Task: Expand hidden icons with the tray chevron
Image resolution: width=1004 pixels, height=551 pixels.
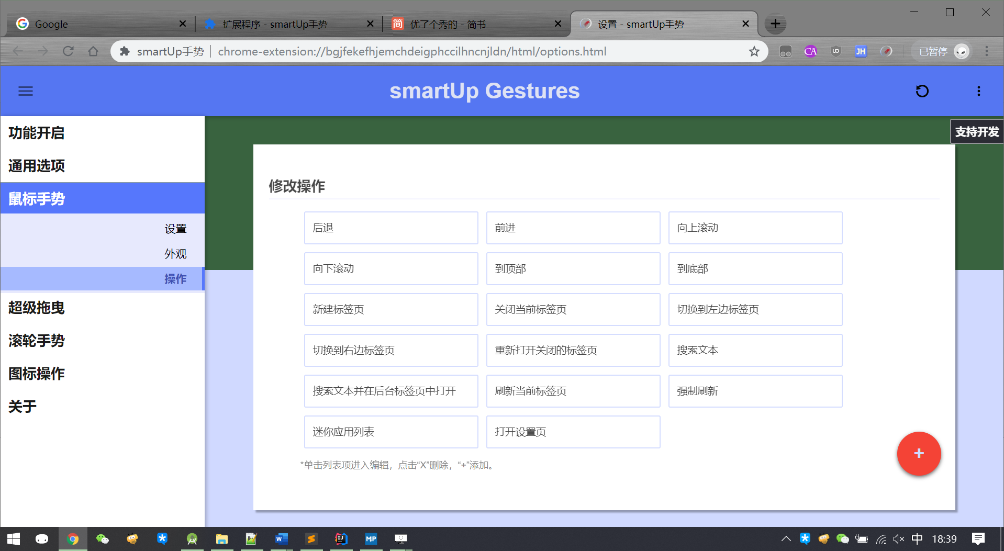Action: pos(785,538)
